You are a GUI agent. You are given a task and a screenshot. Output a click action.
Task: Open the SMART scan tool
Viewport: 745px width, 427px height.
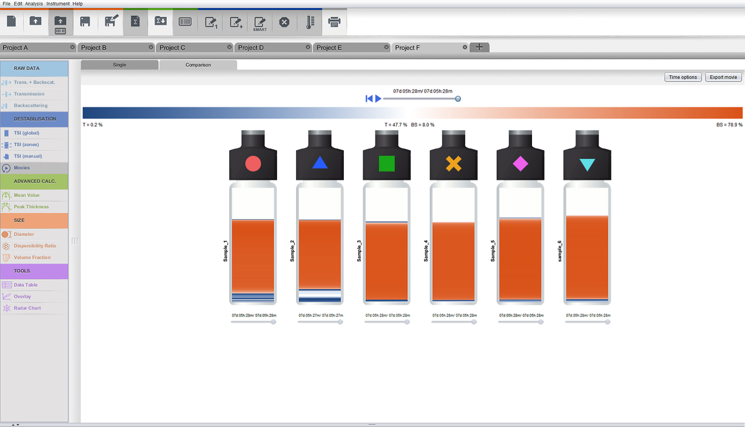click(260, 22)
